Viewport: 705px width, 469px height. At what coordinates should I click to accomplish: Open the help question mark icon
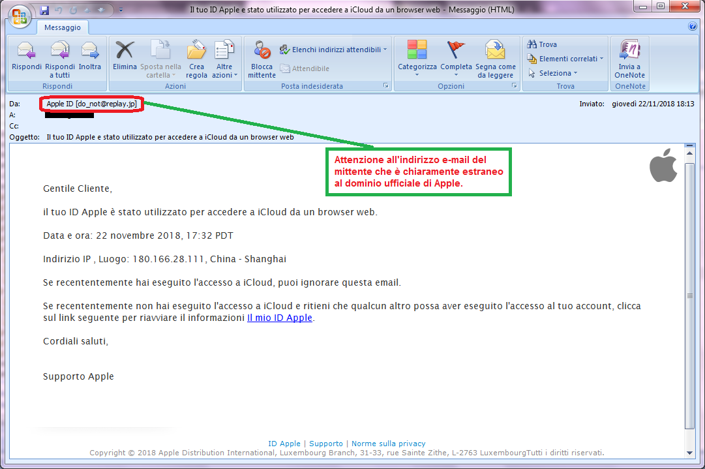pos(693,26)
